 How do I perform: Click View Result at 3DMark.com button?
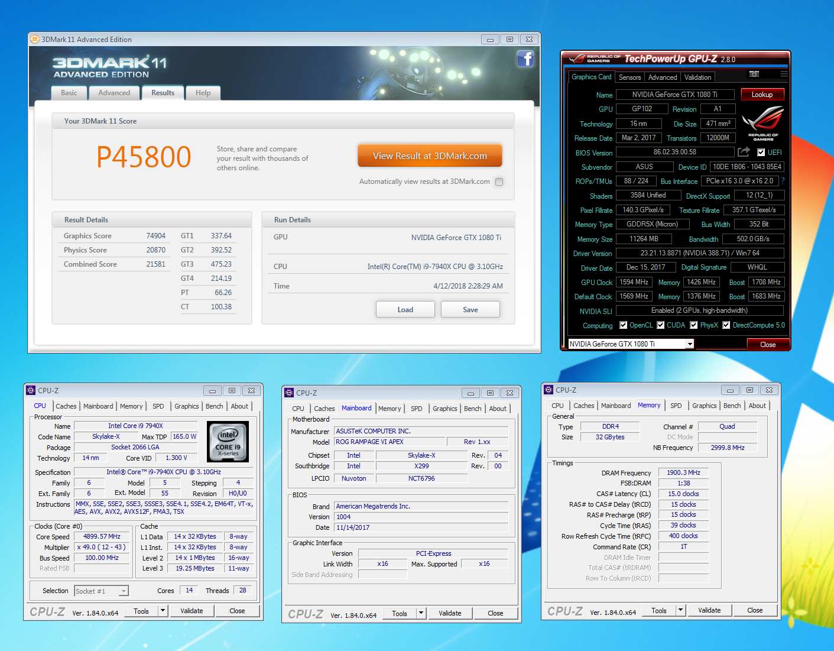[430, 156]
